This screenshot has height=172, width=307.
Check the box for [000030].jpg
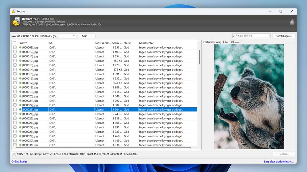[x=15, y=140]
